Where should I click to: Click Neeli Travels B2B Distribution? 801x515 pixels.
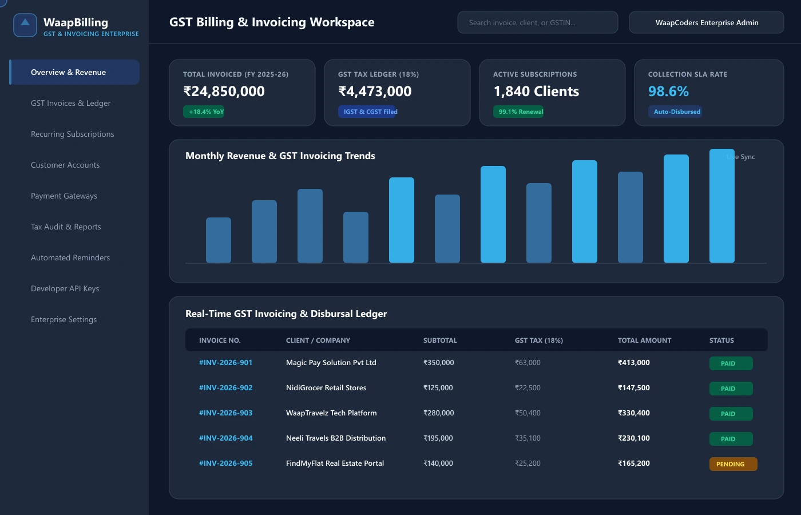tap(336, 438)
